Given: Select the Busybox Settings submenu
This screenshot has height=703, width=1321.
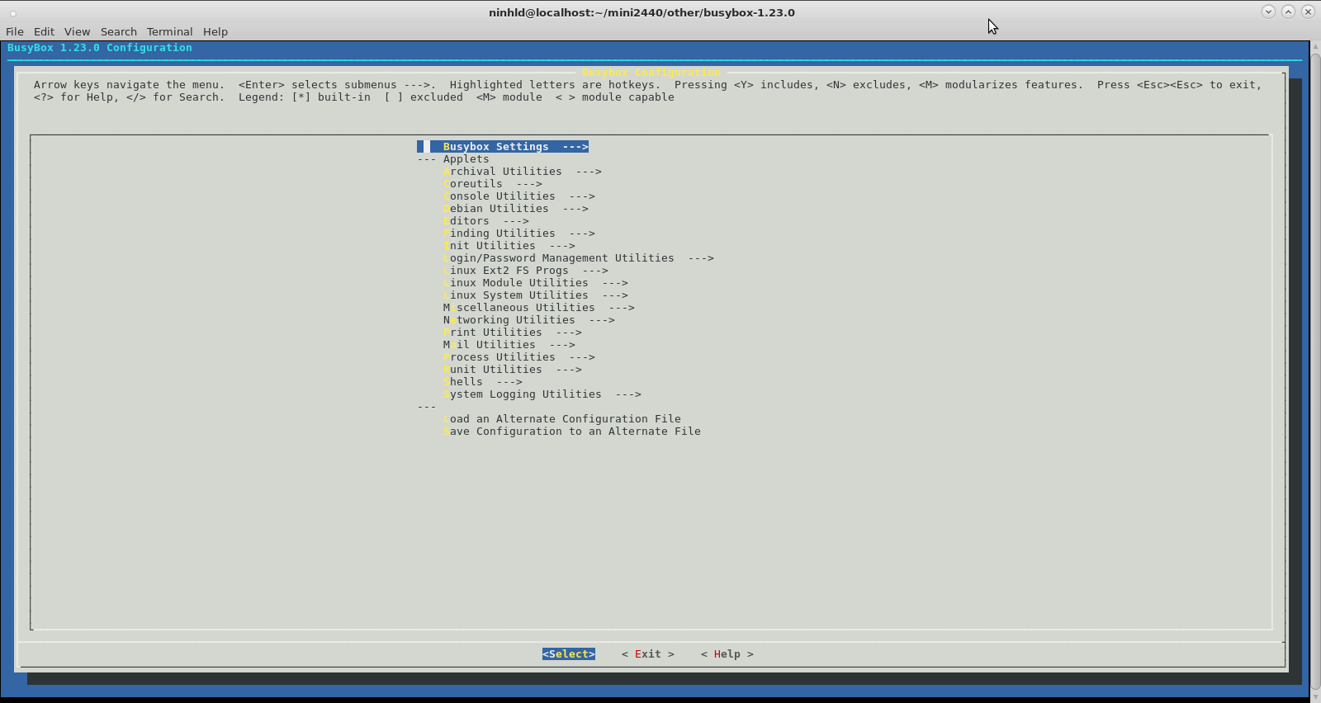Looking at the screenshot, I should click(x=503, y=147).
